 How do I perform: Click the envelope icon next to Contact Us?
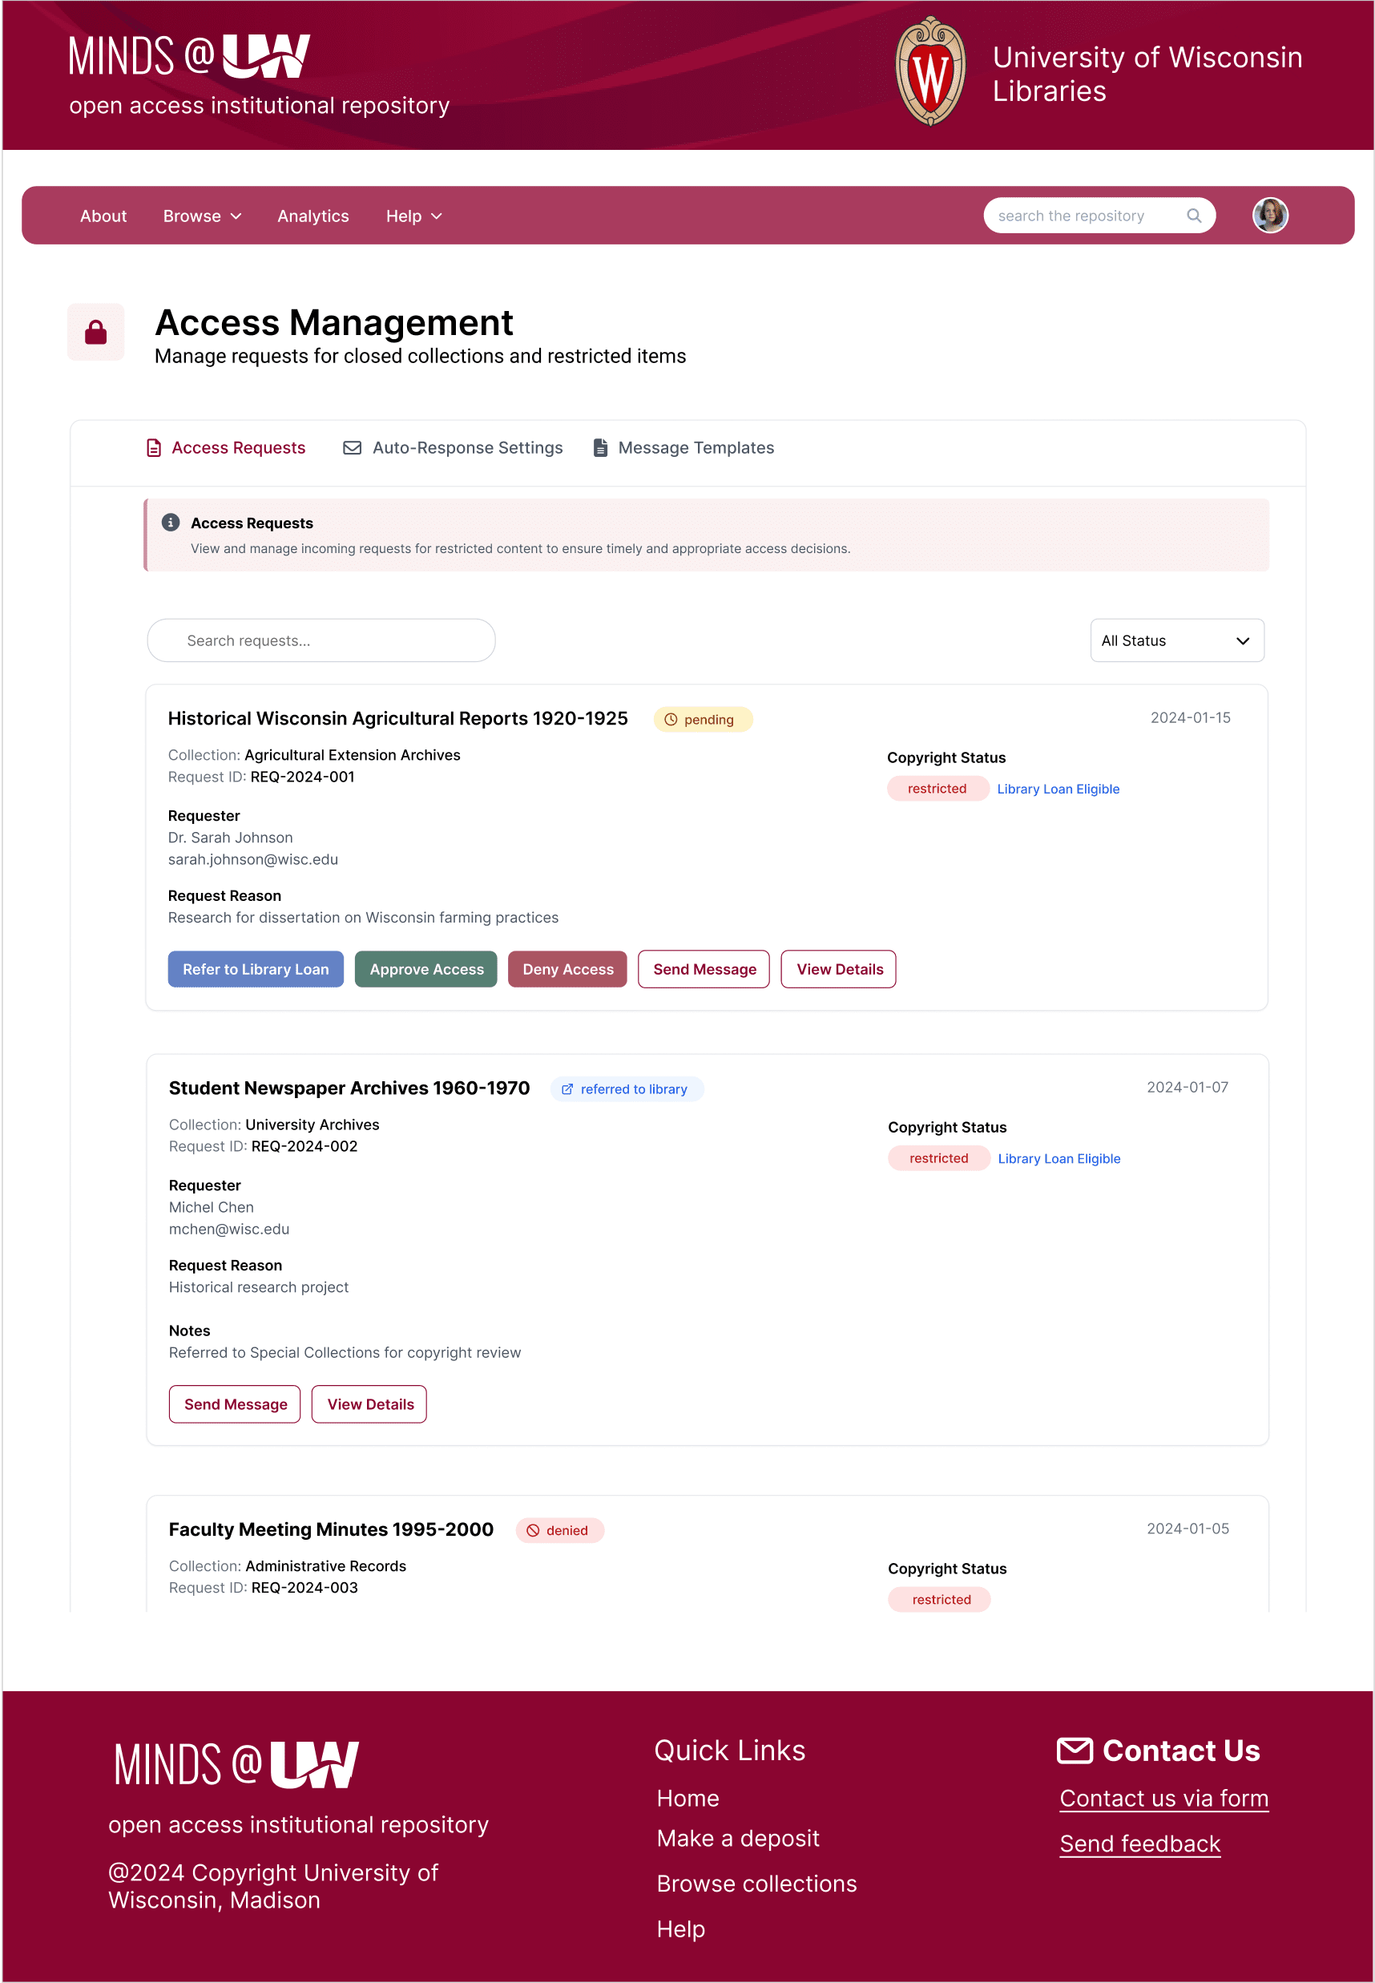[1074, 1750]
